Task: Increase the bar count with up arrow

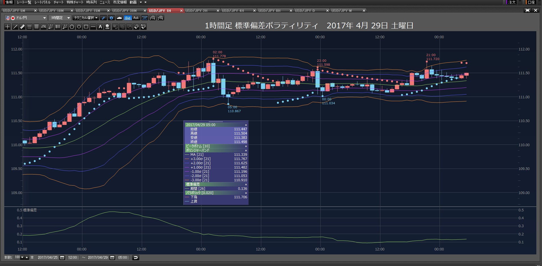Action: (x=27, y=257)
